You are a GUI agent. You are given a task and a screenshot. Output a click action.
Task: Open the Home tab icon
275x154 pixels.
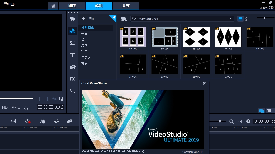pos(53,6)
